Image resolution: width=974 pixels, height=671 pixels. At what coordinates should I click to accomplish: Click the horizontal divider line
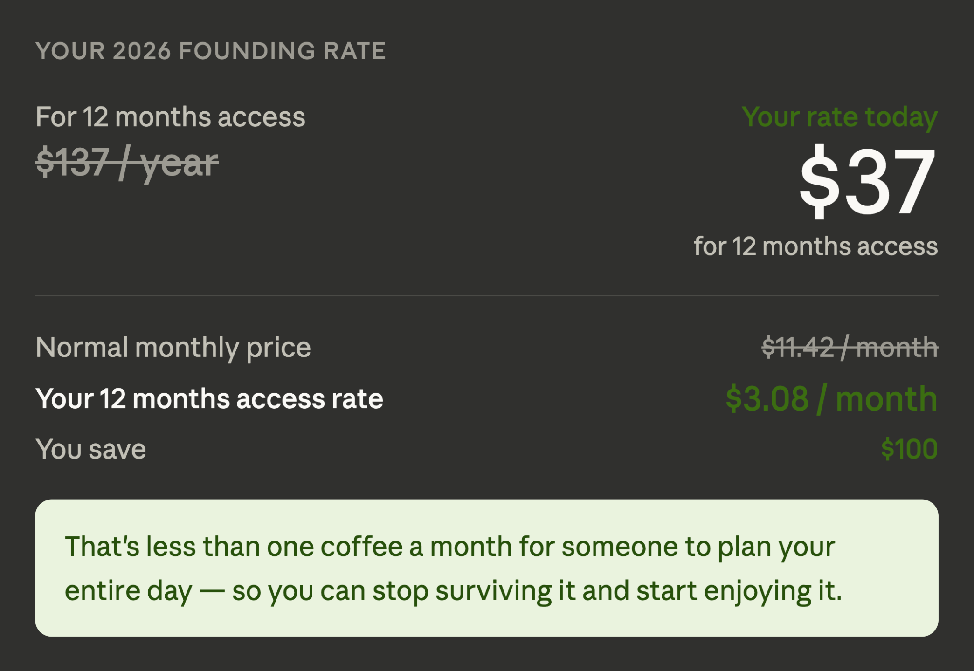[486, 295]
